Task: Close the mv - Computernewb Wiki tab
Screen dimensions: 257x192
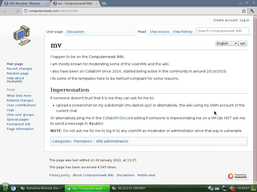Action: (97, 3)
